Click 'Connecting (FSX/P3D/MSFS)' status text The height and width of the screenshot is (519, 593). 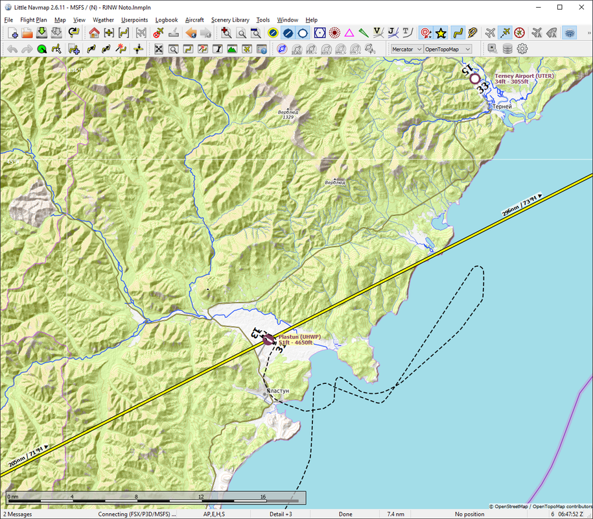tap(137, 514)
